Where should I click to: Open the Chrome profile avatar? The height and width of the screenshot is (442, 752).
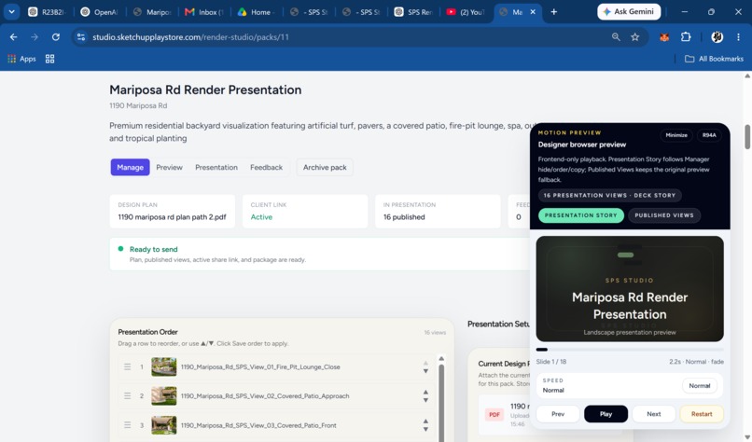(717, 37)
